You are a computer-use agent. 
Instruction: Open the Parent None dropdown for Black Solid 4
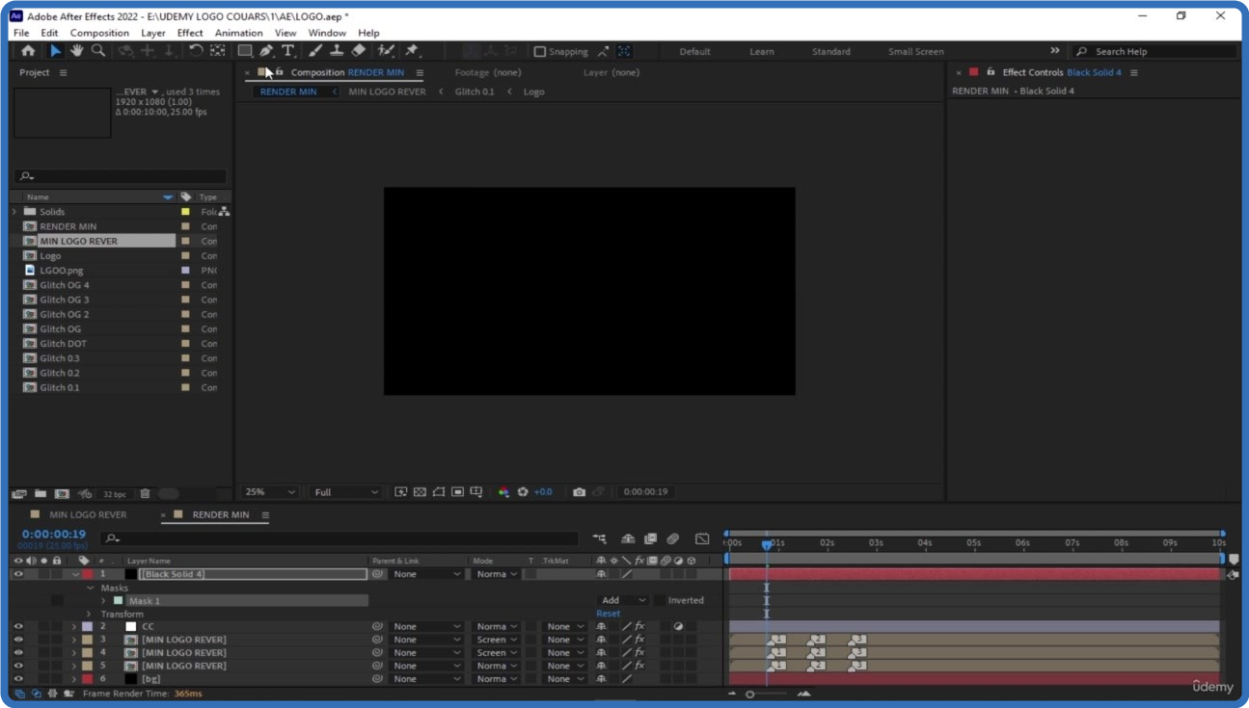coord(426,574)
